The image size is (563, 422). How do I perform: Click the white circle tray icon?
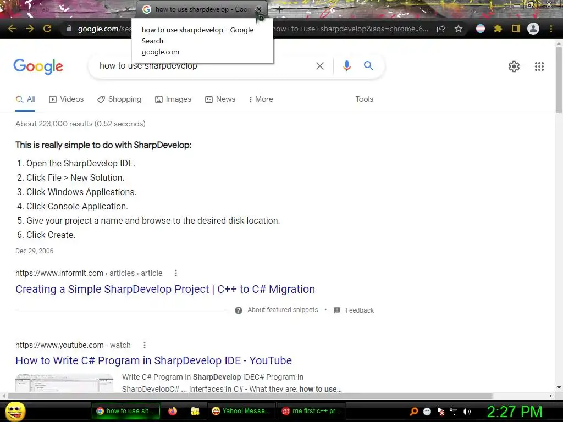click(427, 412)
